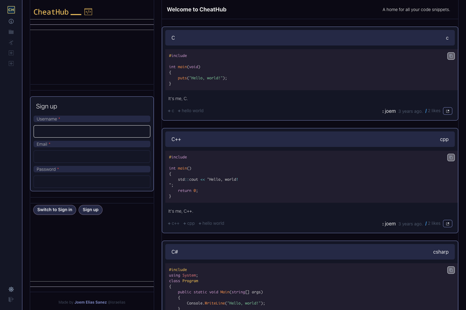Click '+ hello world' tag on C++ snippet
The width and height of the screenshot is (466, 310).
pyautogui.click(x=211, y=223)
